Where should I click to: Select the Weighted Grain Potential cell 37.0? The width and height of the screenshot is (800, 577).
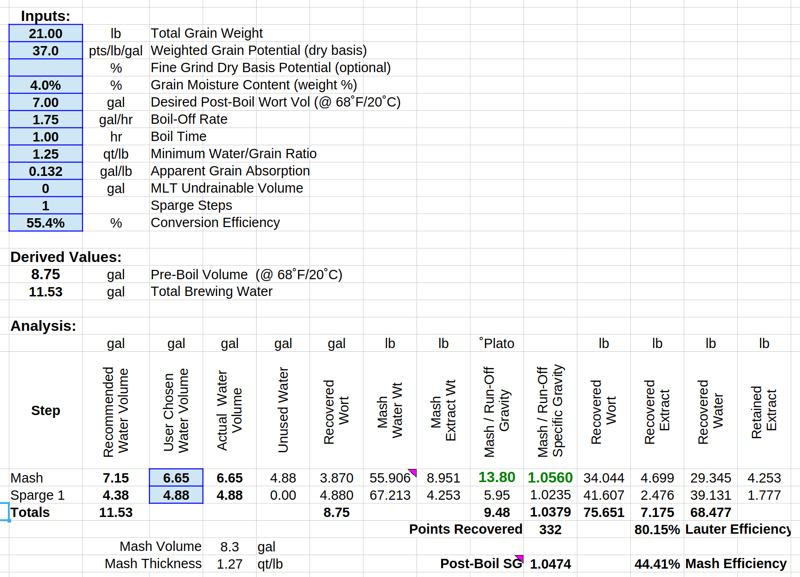[x=46, y=51]
